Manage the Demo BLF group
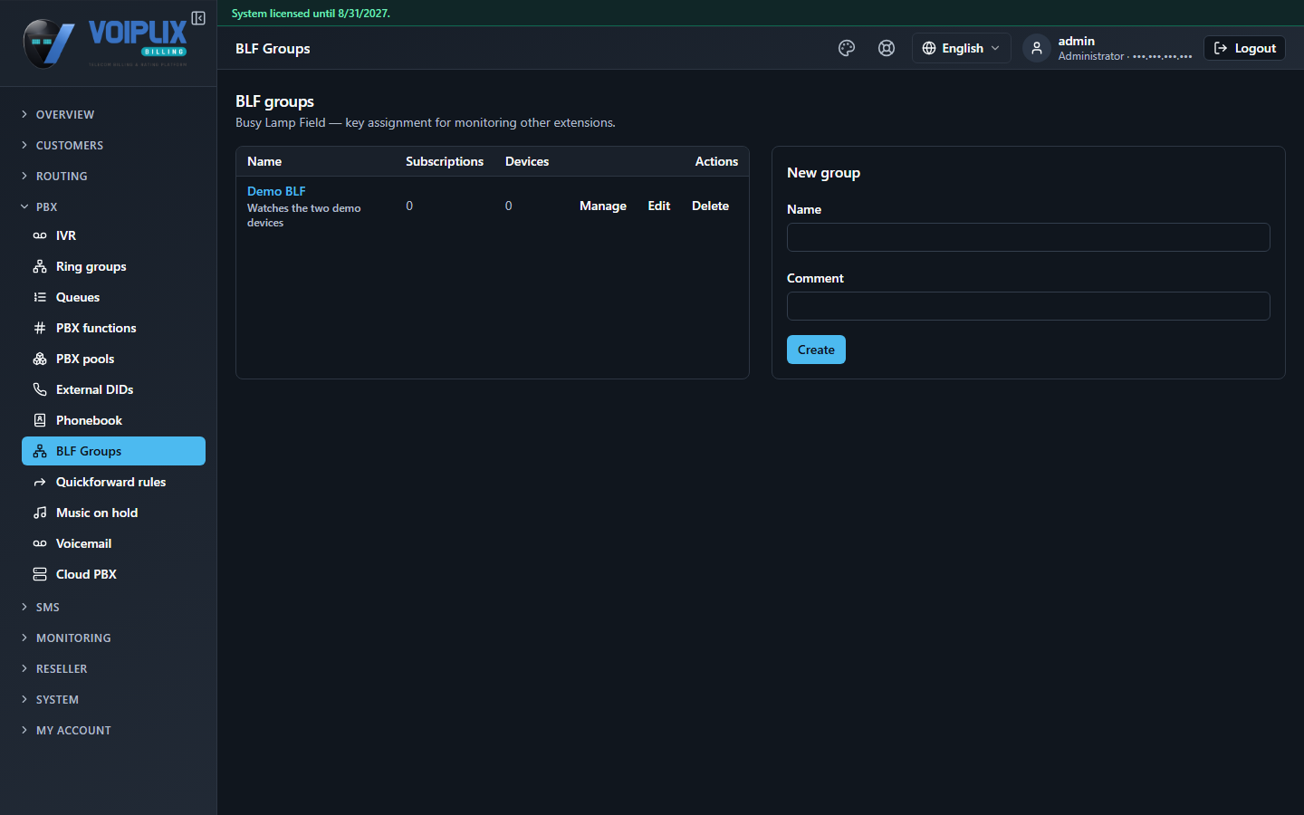Screen dimensions: 1304x815 coord(603,206)
